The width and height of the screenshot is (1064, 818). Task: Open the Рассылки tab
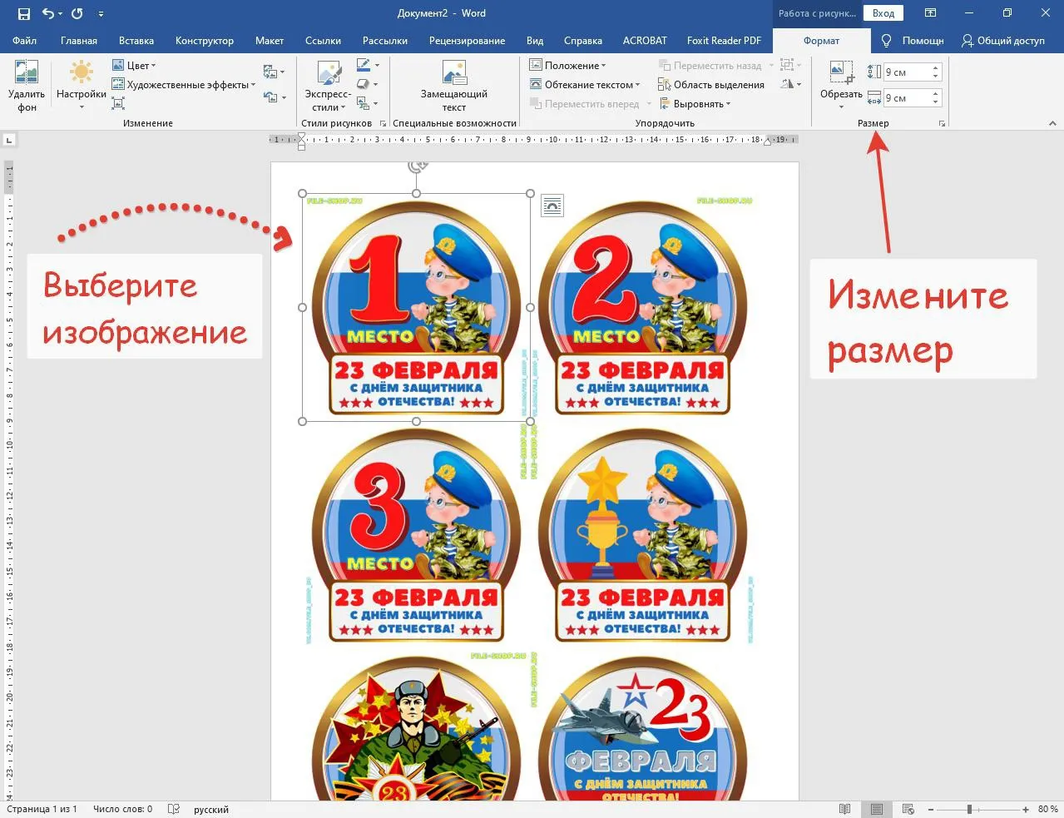(x=385, y=41)
